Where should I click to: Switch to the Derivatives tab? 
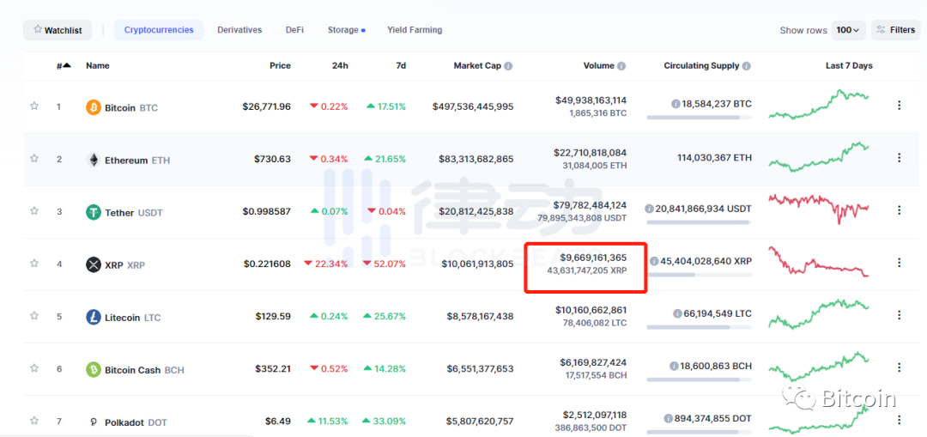[x=239, y=30]
